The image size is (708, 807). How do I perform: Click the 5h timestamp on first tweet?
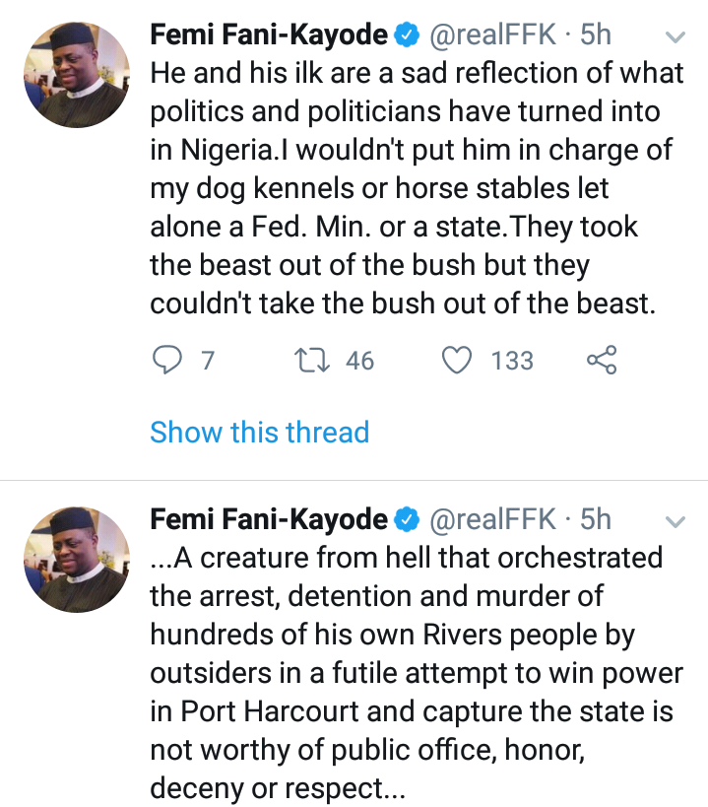tap(596, 36)
